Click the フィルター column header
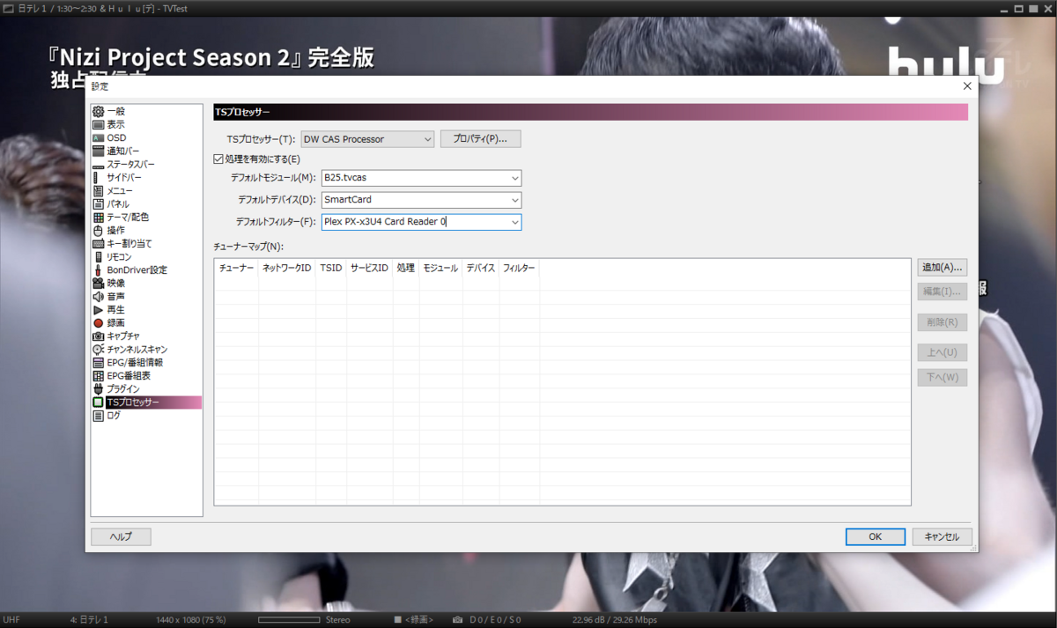Screen dimensions: 1057x628 [519, 268]
